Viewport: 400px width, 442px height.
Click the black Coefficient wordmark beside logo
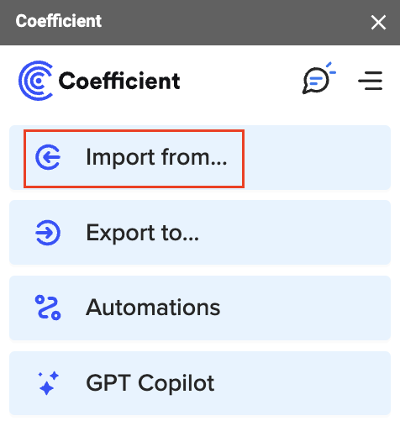coord(119,81)
